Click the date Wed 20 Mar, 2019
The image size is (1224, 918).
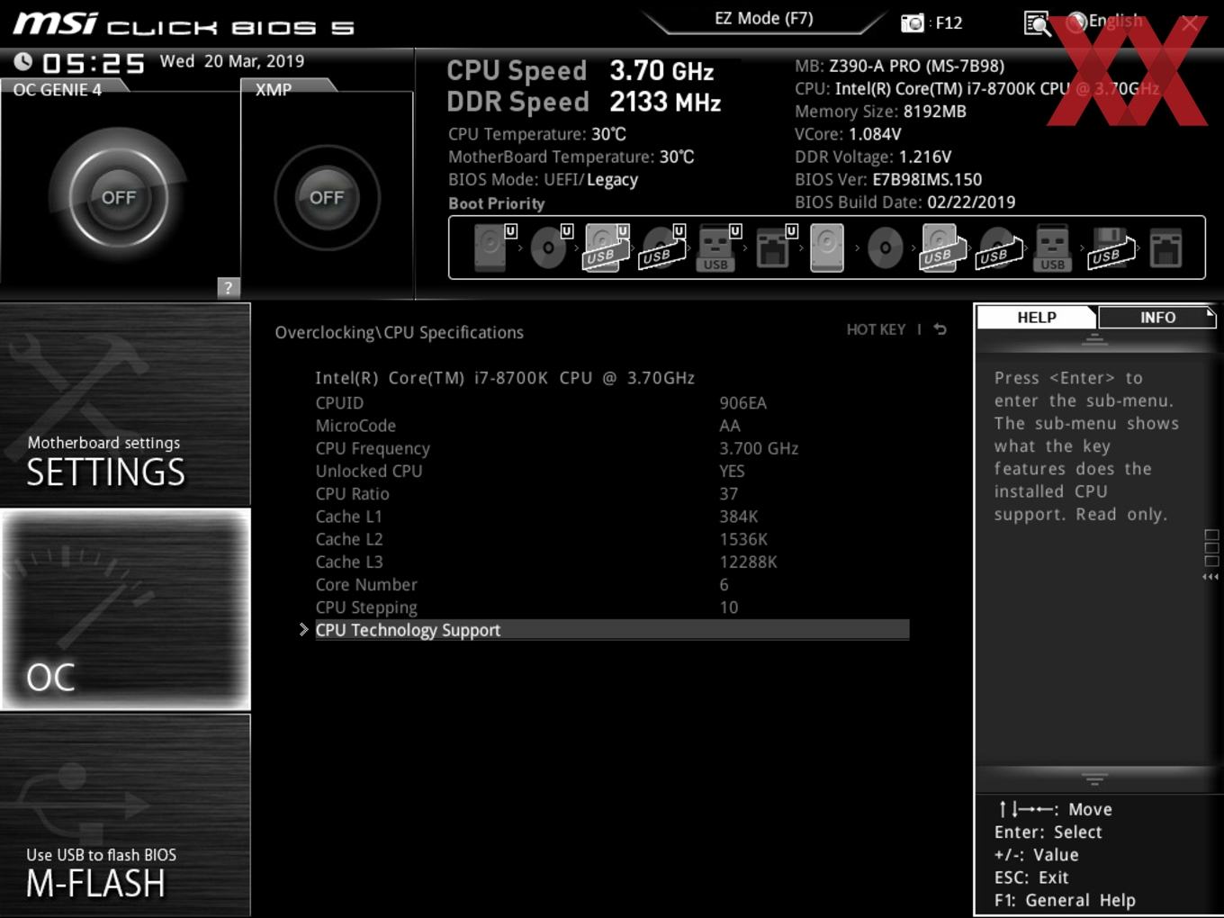coord(232,61)
